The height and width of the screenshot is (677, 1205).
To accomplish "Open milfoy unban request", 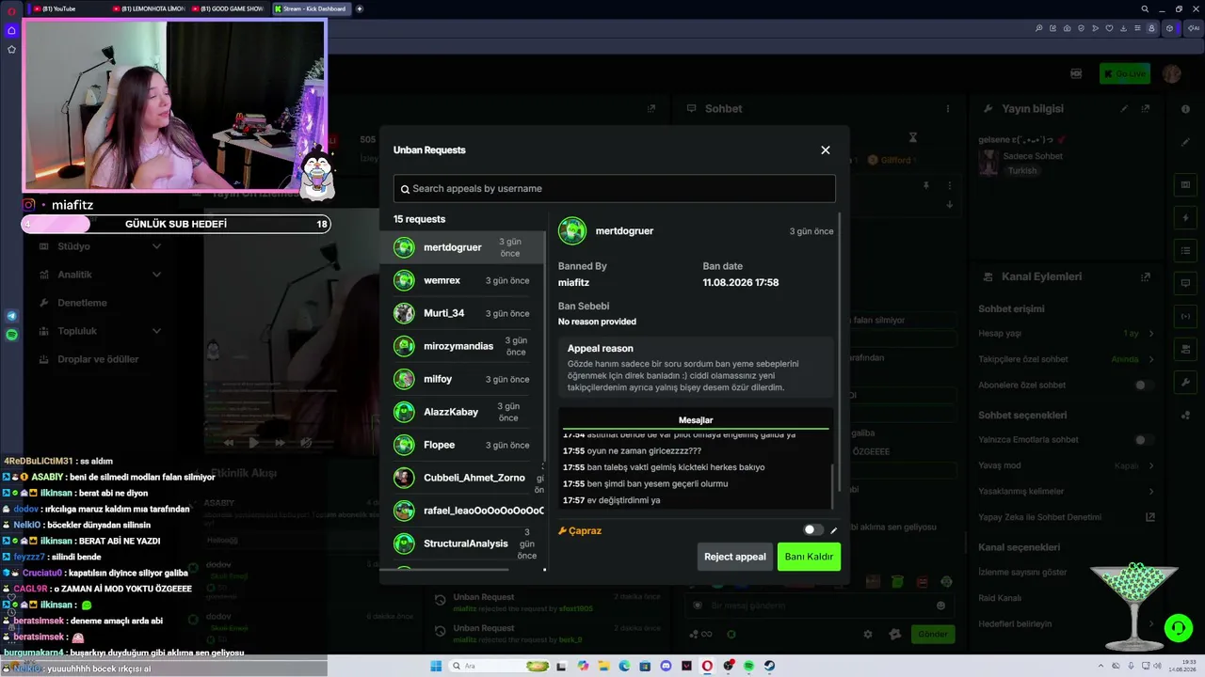I will click(462, 379).
